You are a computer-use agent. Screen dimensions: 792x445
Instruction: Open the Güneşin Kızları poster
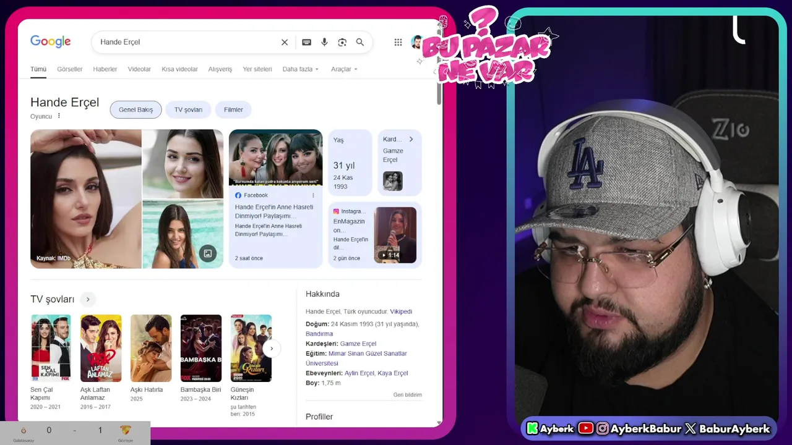pyautogui.click(x=251, y=349)
